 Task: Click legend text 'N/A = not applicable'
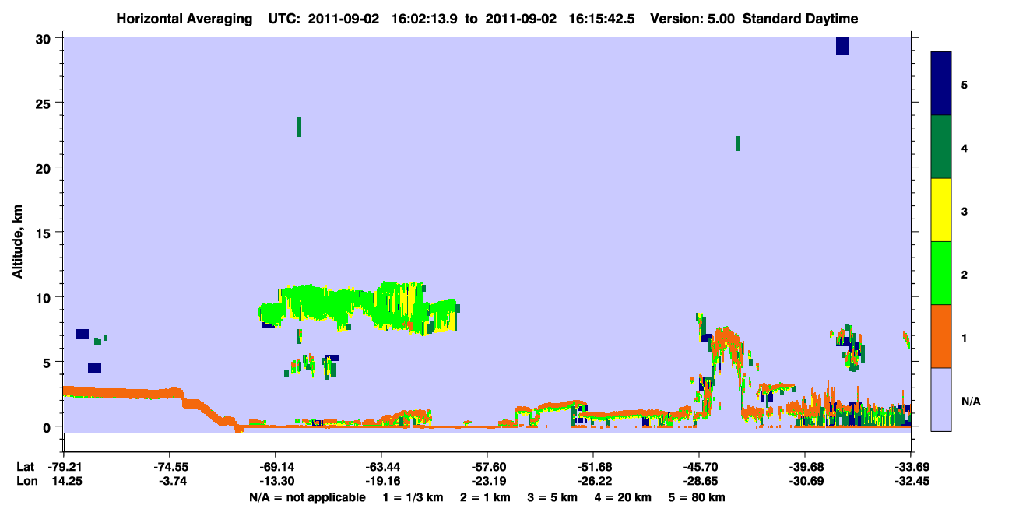(x=307, y=497)
